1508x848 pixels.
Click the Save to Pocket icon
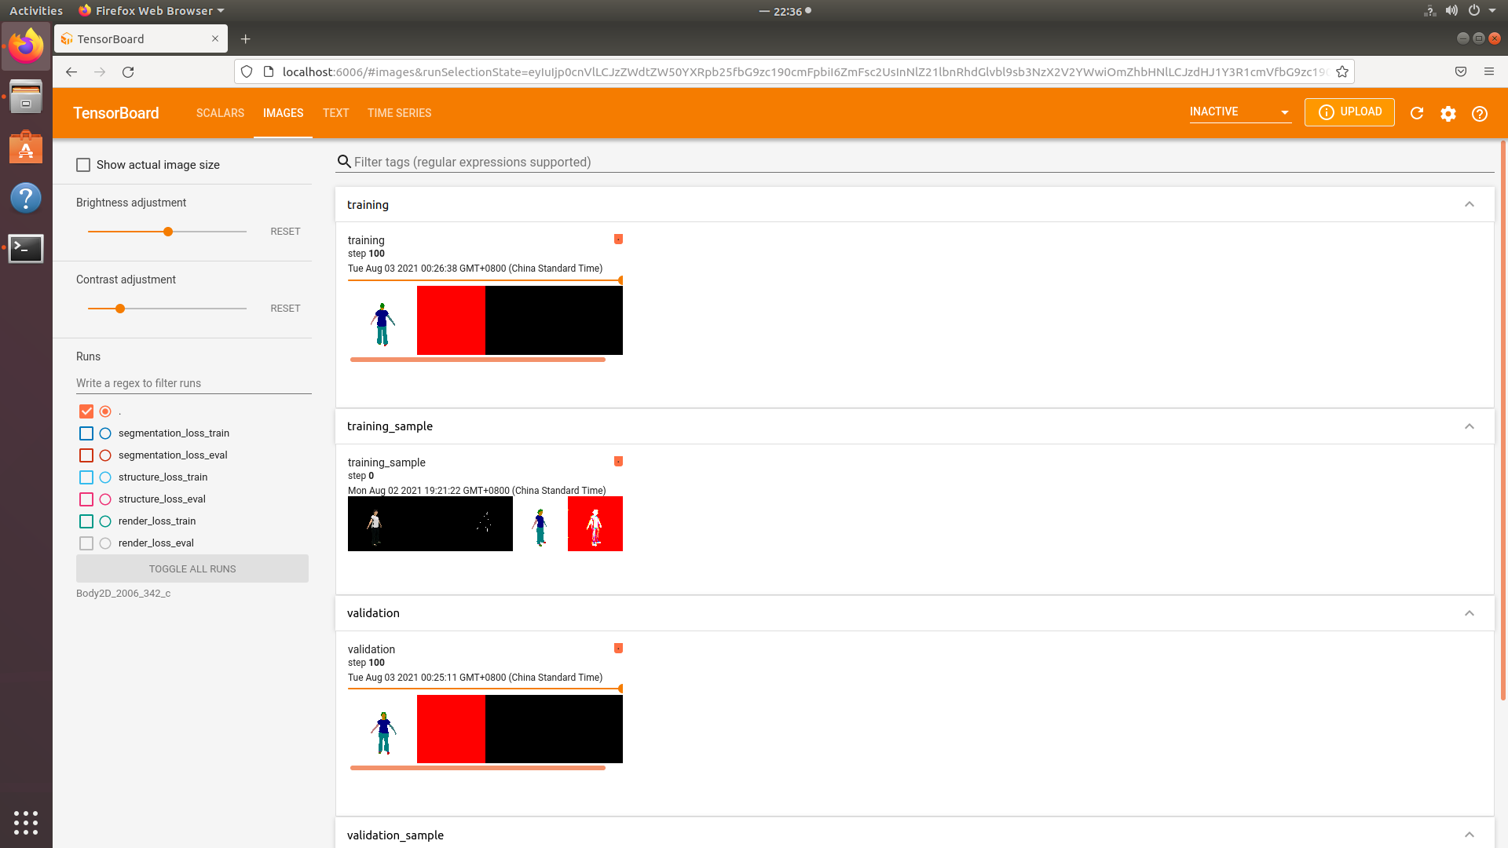click(1461, 71)
